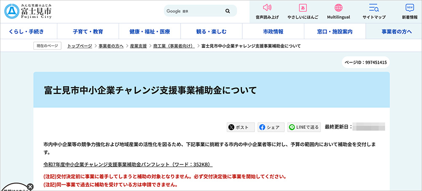Open the 音声読み上げ speaker icon
Viewport: 422px width, 191px height.
pyautogui.click(x=267, y=8)
